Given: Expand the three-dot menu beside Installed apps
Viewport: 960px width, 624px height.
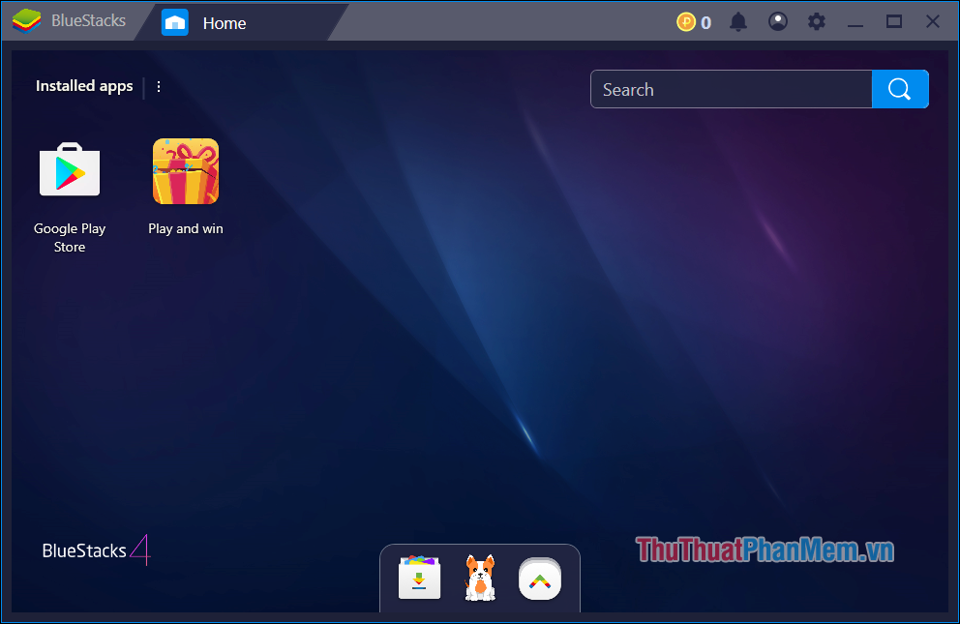Looking at the screenshot, I should click(x=158, y=86).
